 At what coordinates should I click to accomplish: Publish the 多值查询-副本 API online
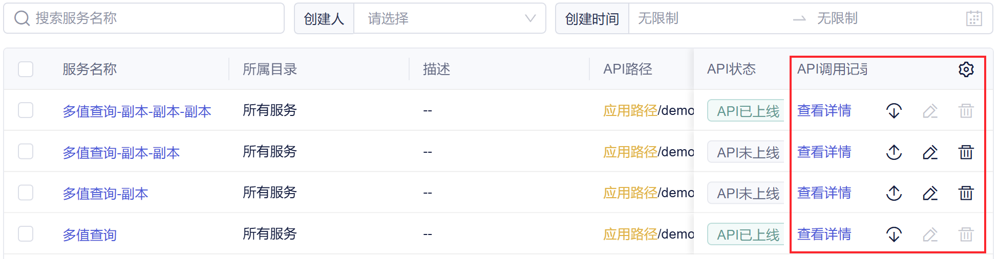[x=894, y=193]
